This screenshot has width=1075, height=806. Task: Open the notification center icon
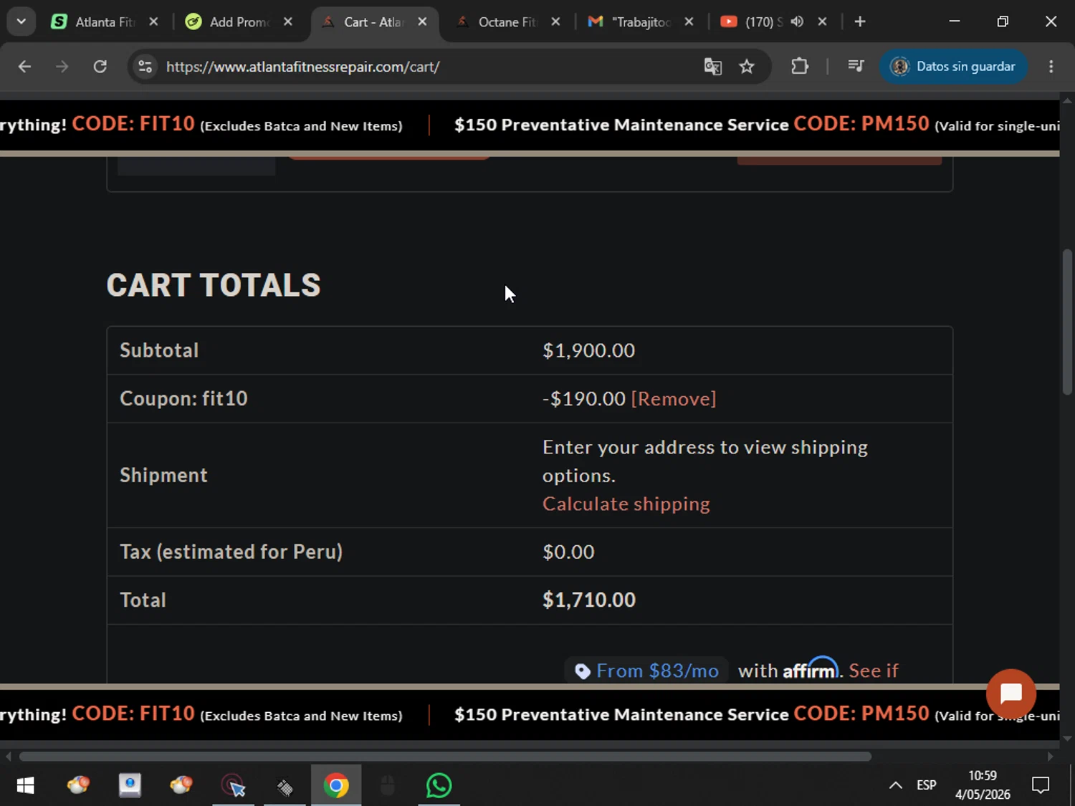(1041, 785)
